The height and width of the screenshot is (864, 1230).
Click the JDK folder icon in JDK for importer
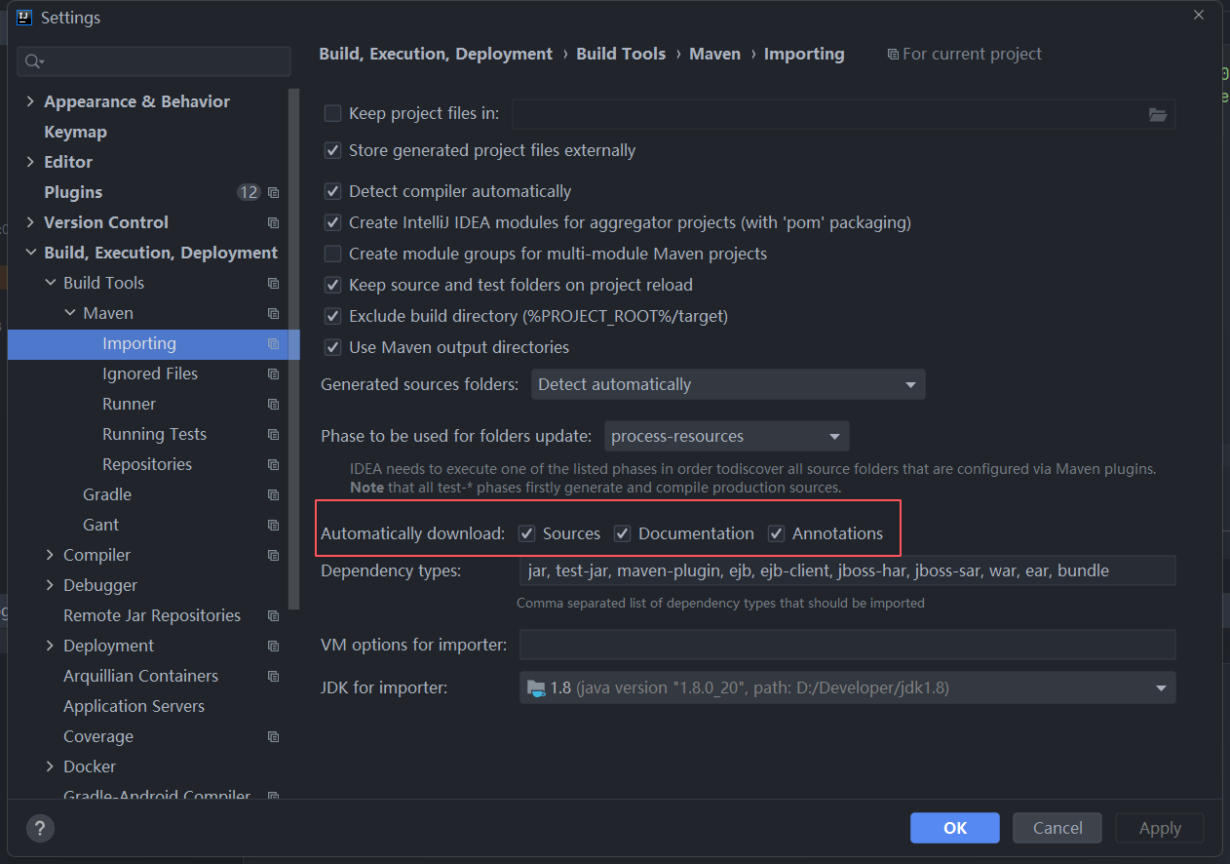536,688
